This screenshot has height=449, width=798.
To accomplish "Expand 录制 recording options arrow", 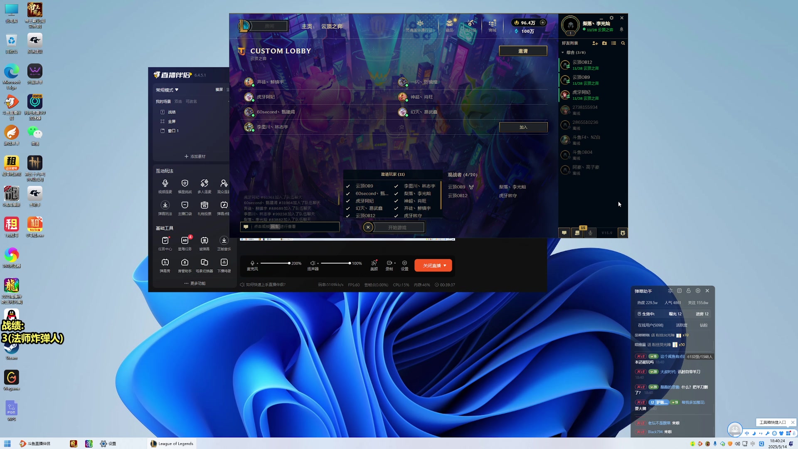I will [395, 263].
